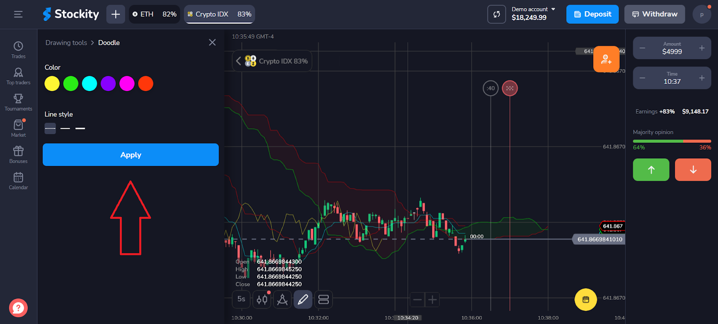Image resolution: width=718 pixels, height=324 pixels.
Task: Open the Trades history sidebar icon
Action: (18, 49)
